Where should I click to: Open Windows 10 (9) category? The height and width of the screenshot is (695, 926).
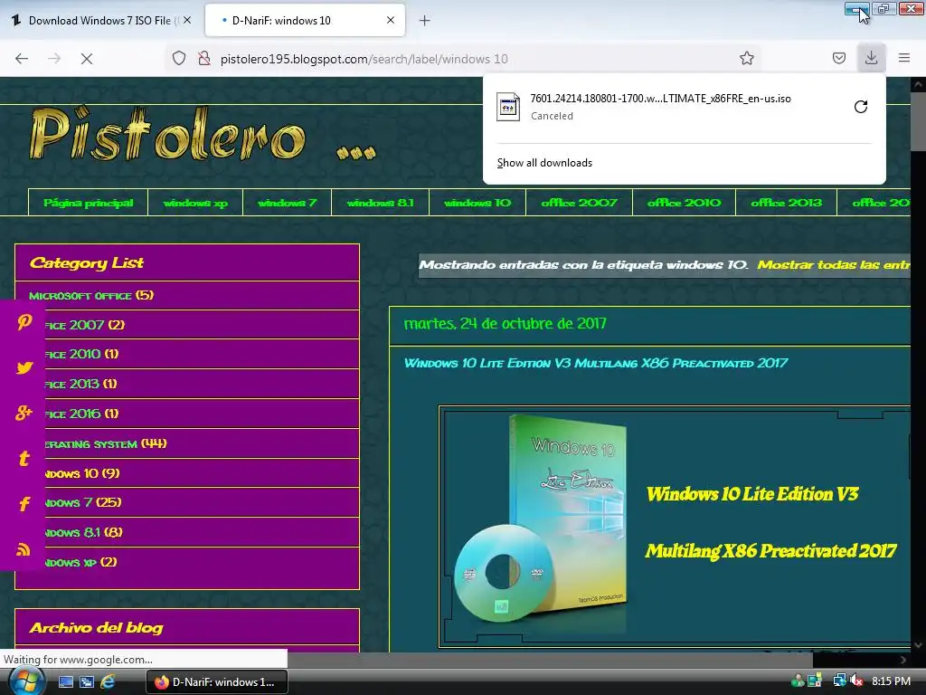coord(82,473)
